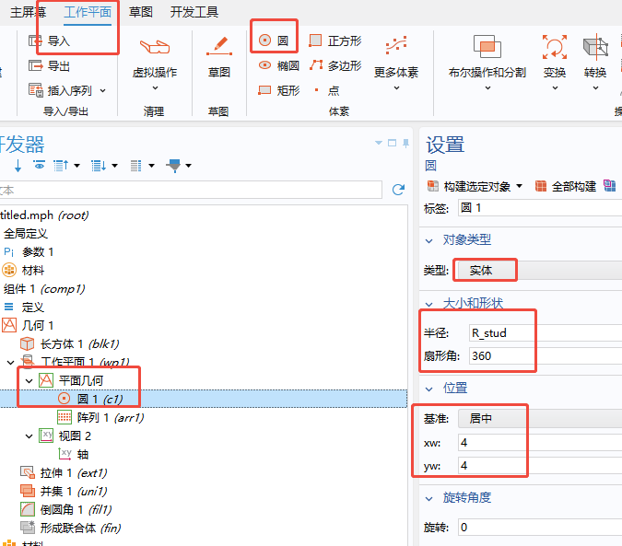622x546 pixels.
Task: Select the 矩形 (Rectangle) tool
Action: click(x=278, y=90)
